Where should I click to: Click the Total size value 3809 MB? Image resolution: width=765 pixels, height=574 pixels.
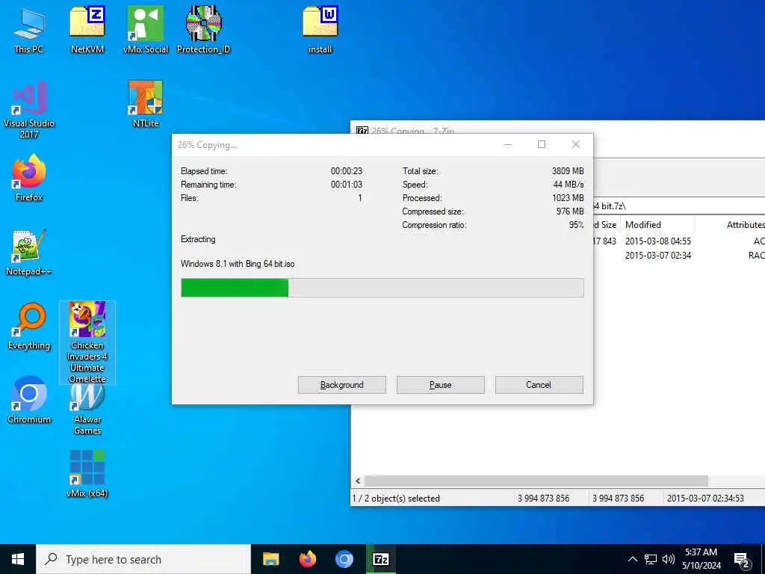click(x=568, y=171)
